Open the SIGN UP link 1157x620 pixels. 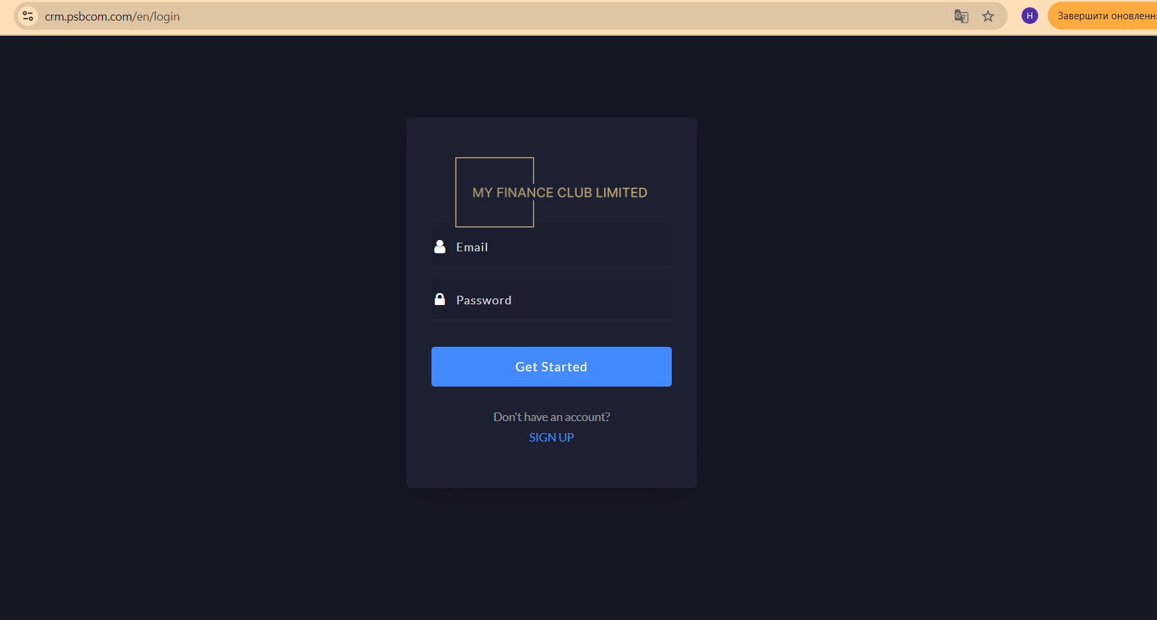(552, 438)
